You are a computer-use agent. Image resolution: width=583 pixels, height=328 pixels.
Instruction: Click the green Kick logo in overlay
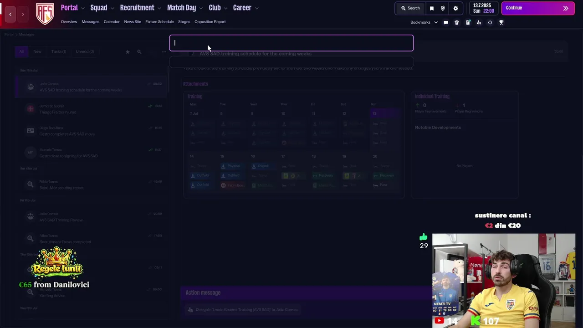(476, 321)
